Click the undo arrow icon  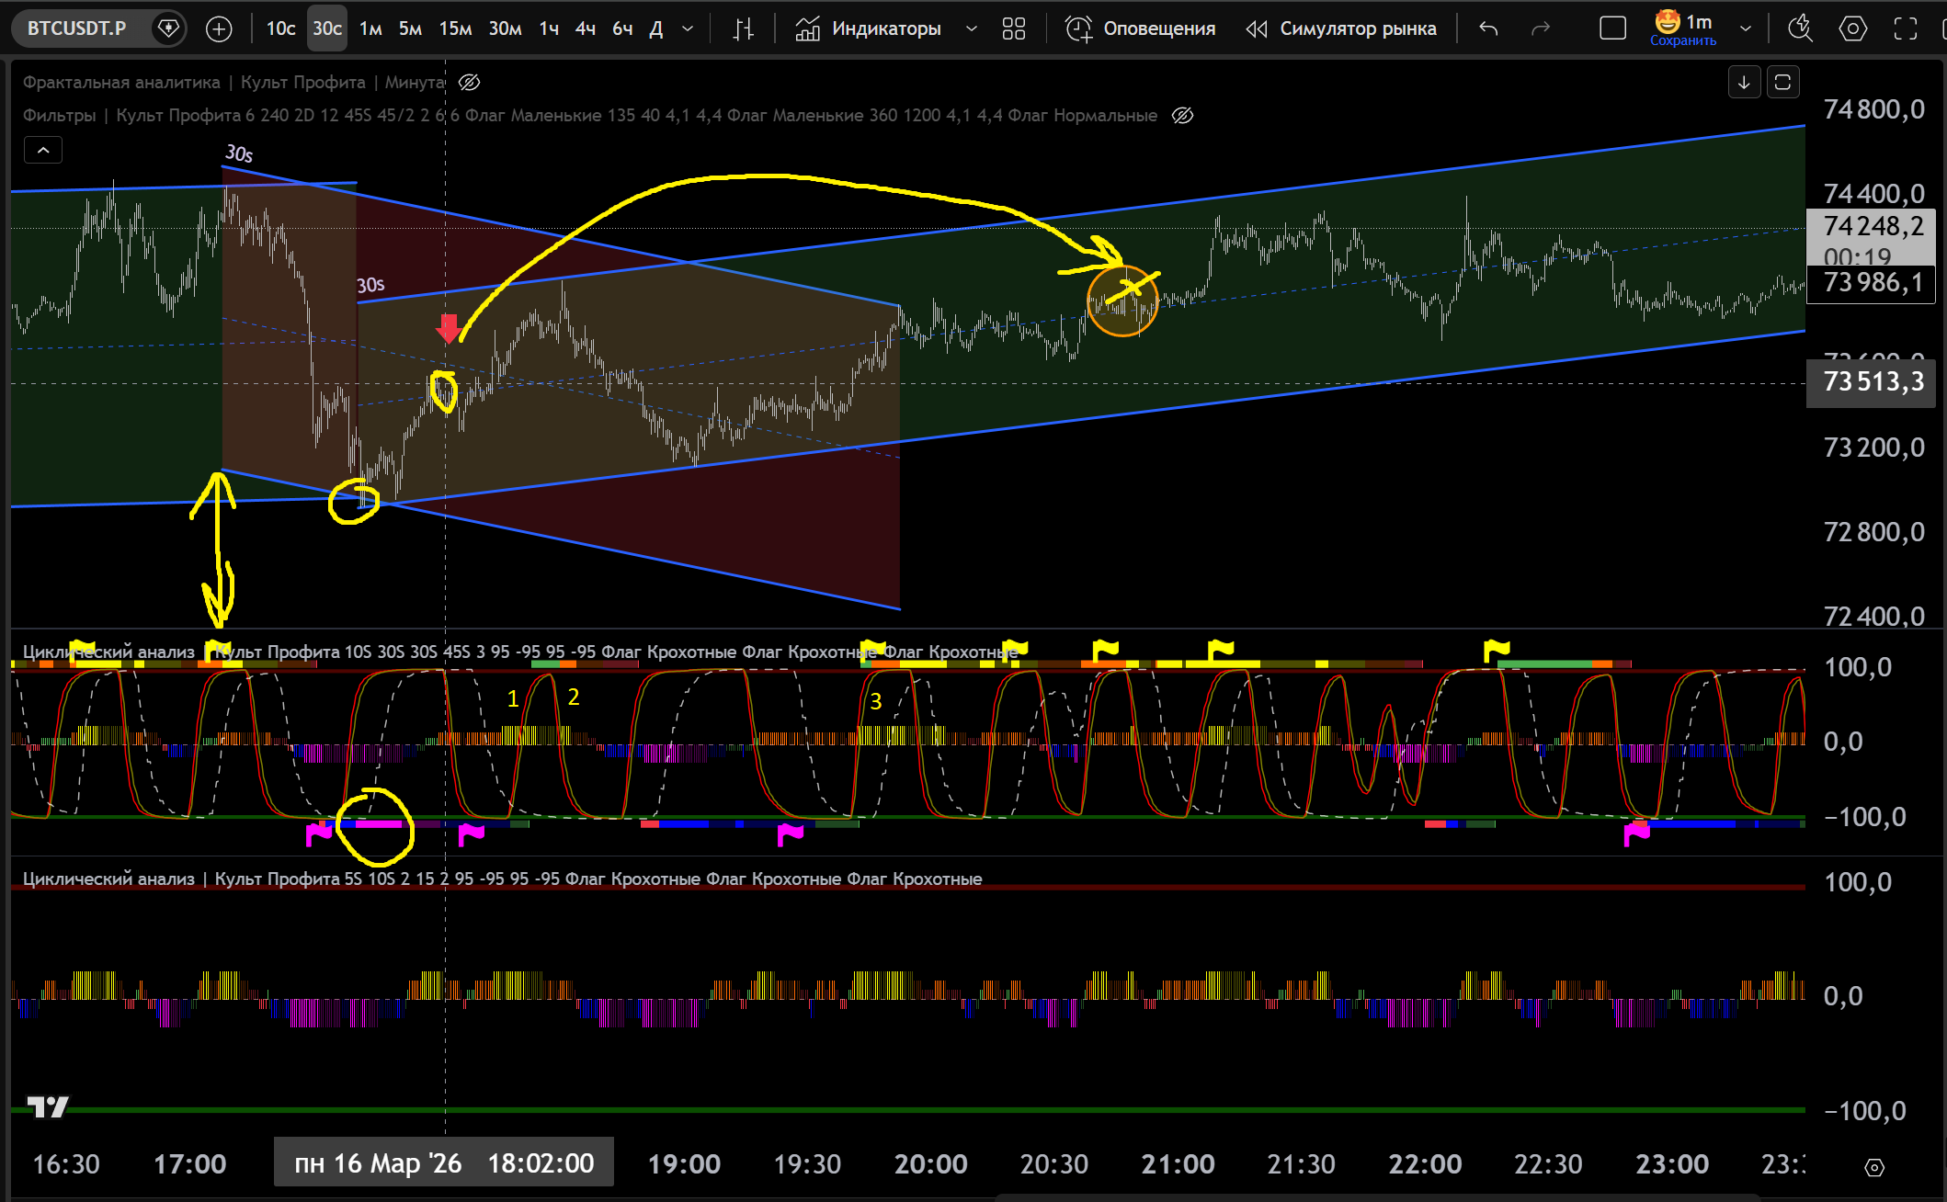pos(1488,28)
